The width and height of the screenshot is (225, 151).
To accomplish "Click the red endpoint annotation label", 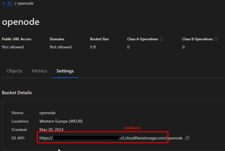I will point(132,128).
